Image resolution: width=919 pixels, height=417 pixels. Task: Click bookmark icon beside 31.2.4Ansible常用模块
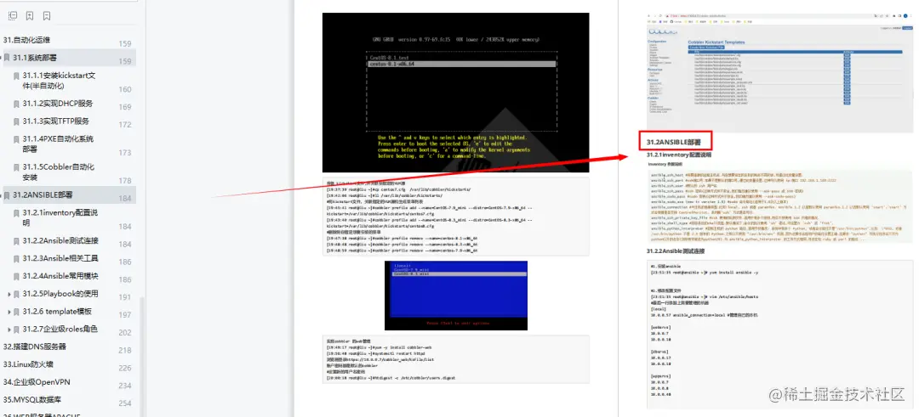(16, 277)
